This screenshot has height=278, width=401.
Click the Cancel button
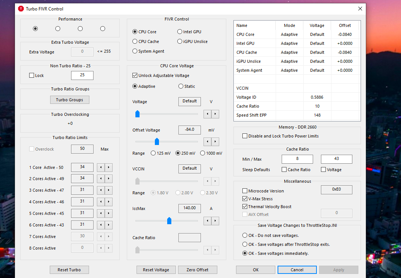coord(297,269)
